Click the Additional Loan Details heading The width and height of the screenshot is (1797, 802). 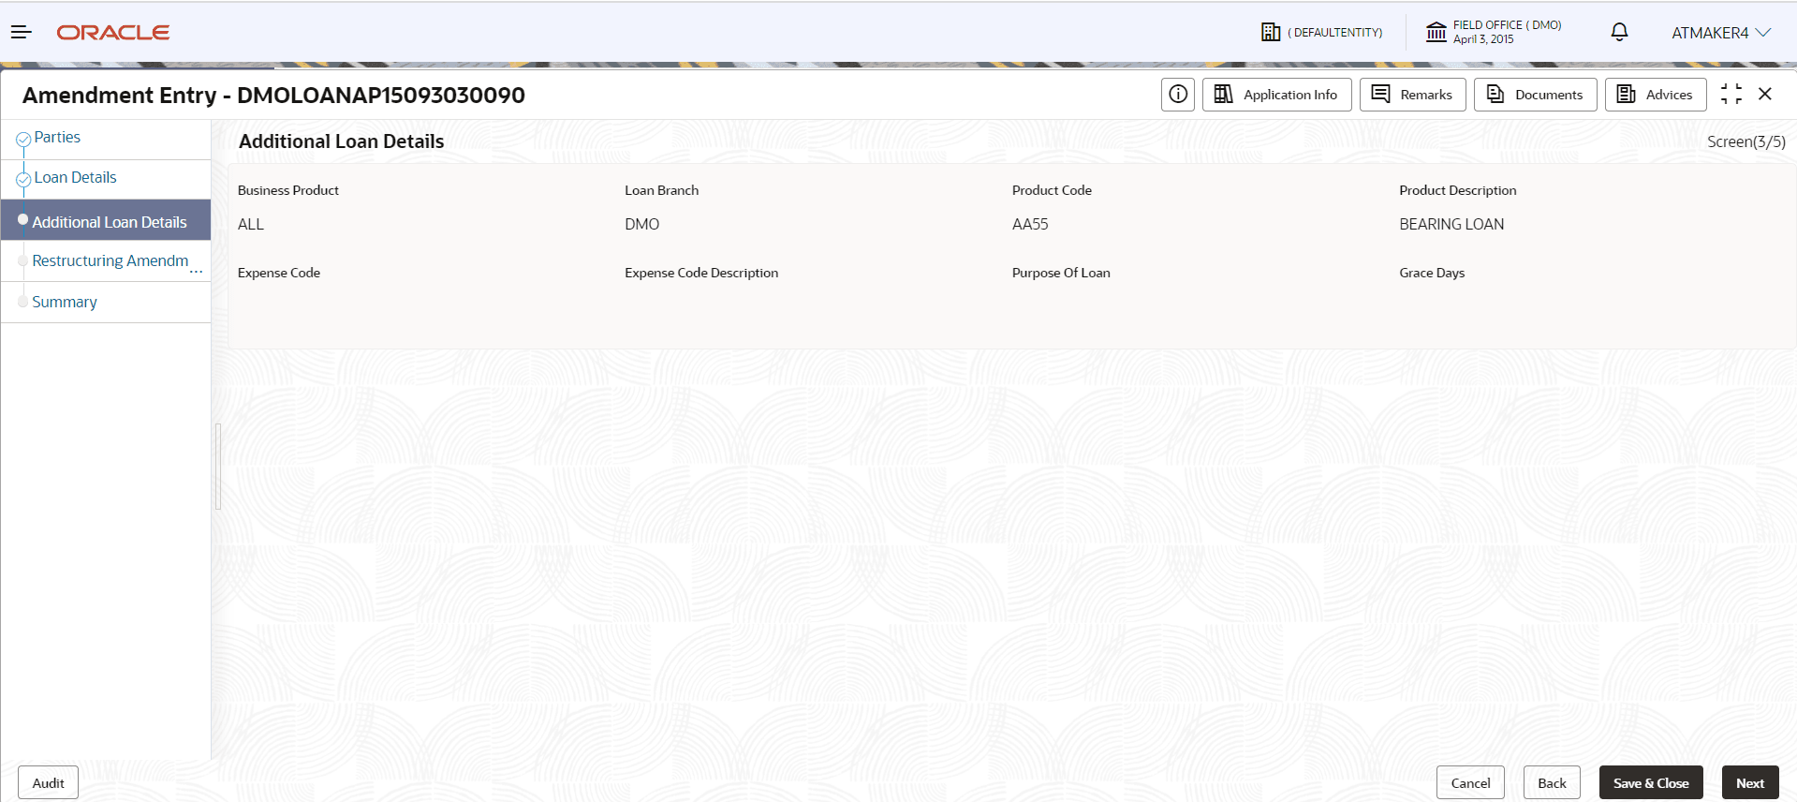[x=342, y=141]
